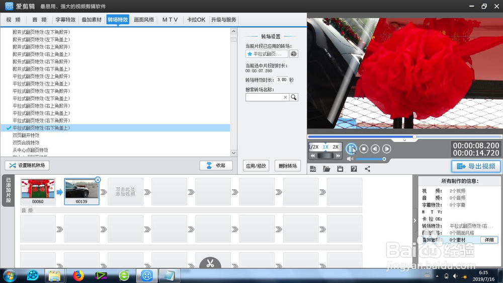The image size is (503, 283).
Task: Click the scissors cut icon on the timeline
Action: [210, 263]
